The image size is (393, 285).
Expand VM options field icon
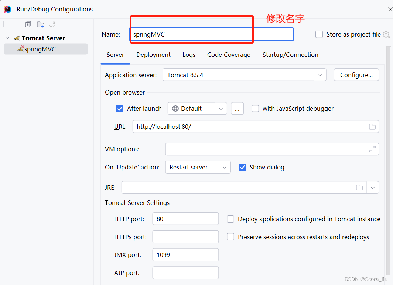click(372, 149)
